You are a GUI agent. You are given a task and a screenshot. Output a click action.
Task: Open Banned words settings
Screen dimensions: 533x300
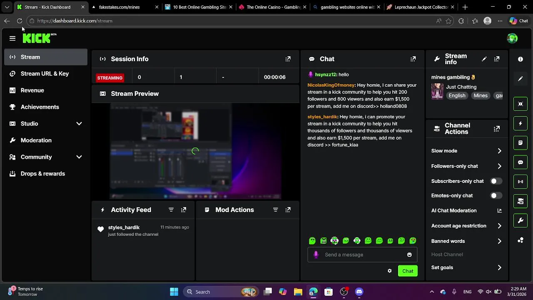pos(466,241)
